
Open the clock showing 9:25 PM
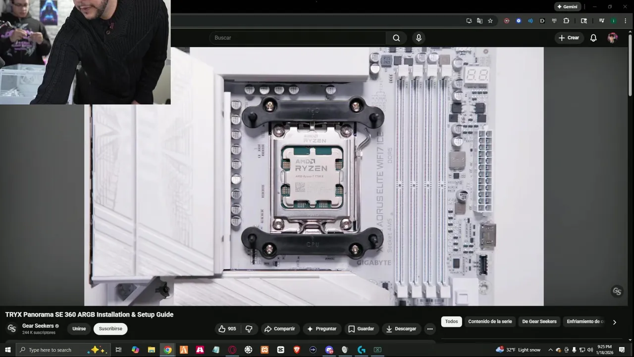604,350
